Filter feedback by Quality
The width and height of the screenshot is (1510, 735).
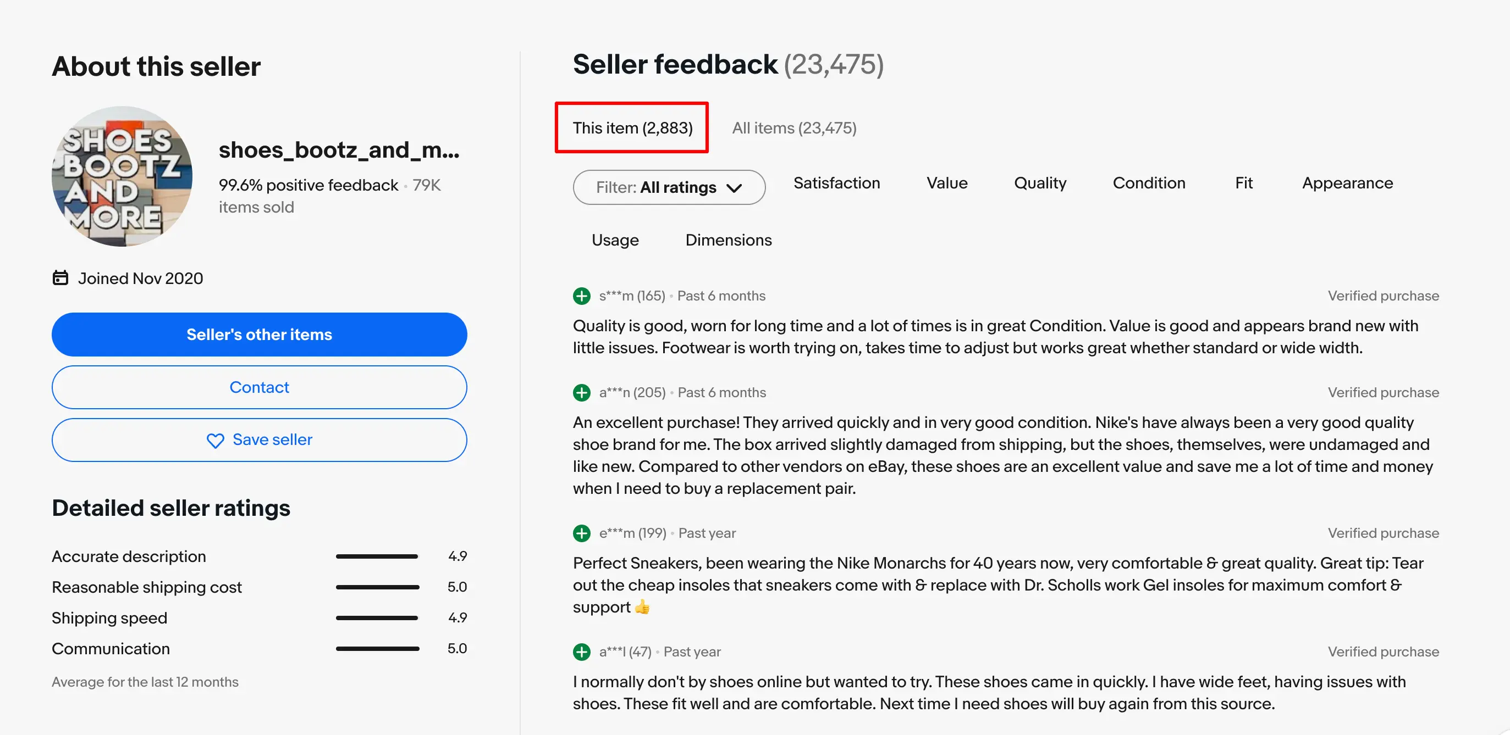(x=1040, y=183)
